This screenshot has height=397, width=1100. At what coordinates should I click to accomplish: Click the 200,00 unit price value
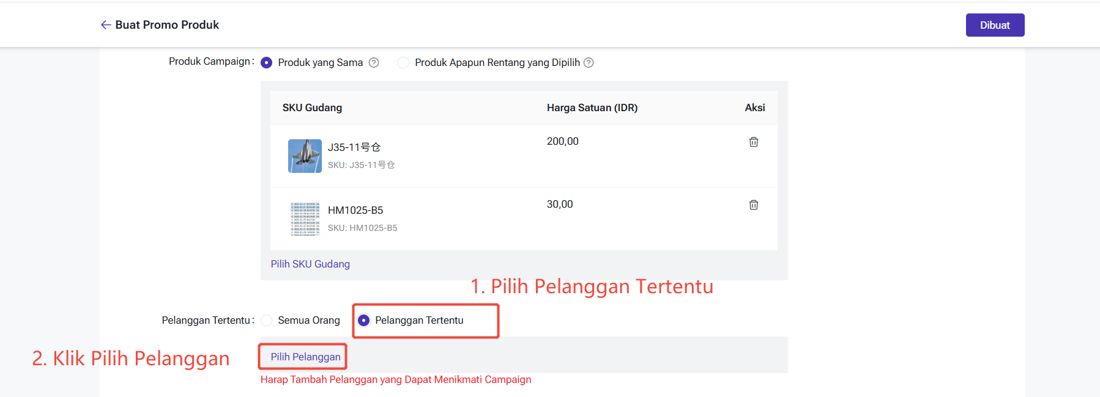(562, 141)
